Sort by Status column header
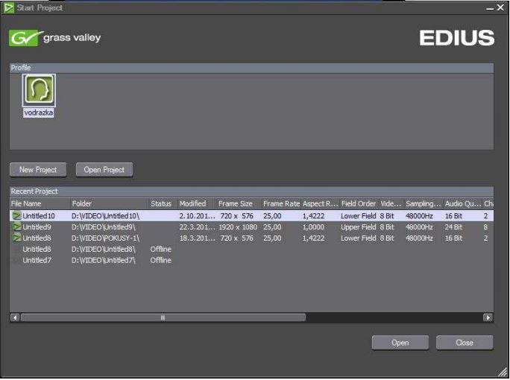The width and height of the screenshot is (510, 380). [x=163, y=204]
